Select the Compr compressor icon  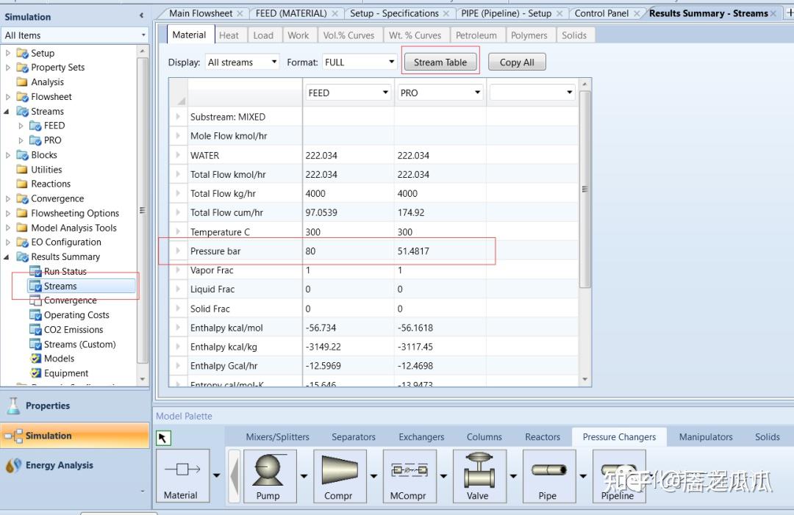click(x=339, y=471)
